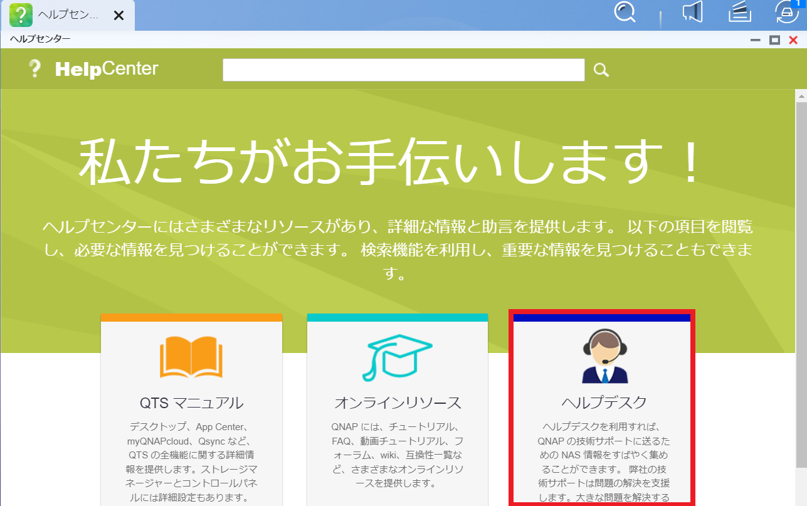Viewport: 807px width, 506px height.
Task: Click the HelpCenter logo question mark
Action: coord(35,69)
